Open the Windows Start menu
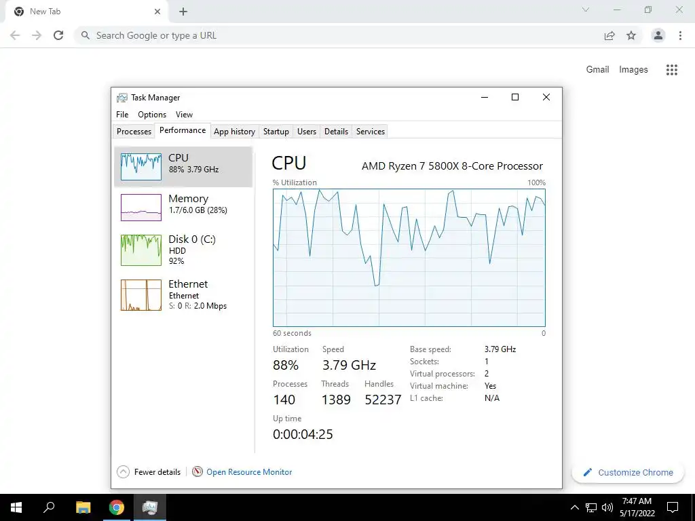The image size is (695, 521). click(16, 507)
